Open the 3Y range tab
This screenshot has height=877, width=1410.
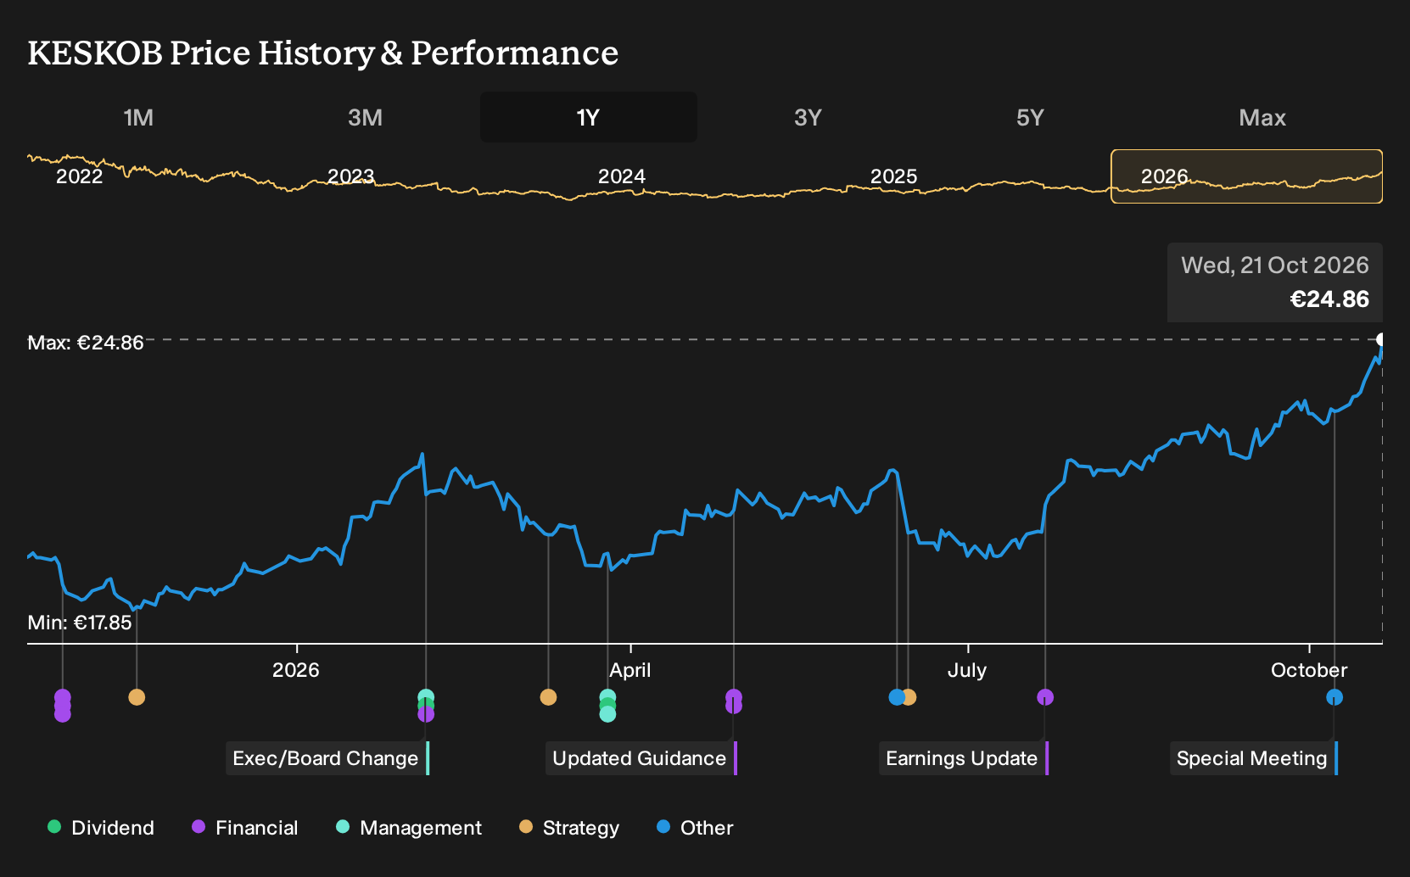[x=808, y=117]
